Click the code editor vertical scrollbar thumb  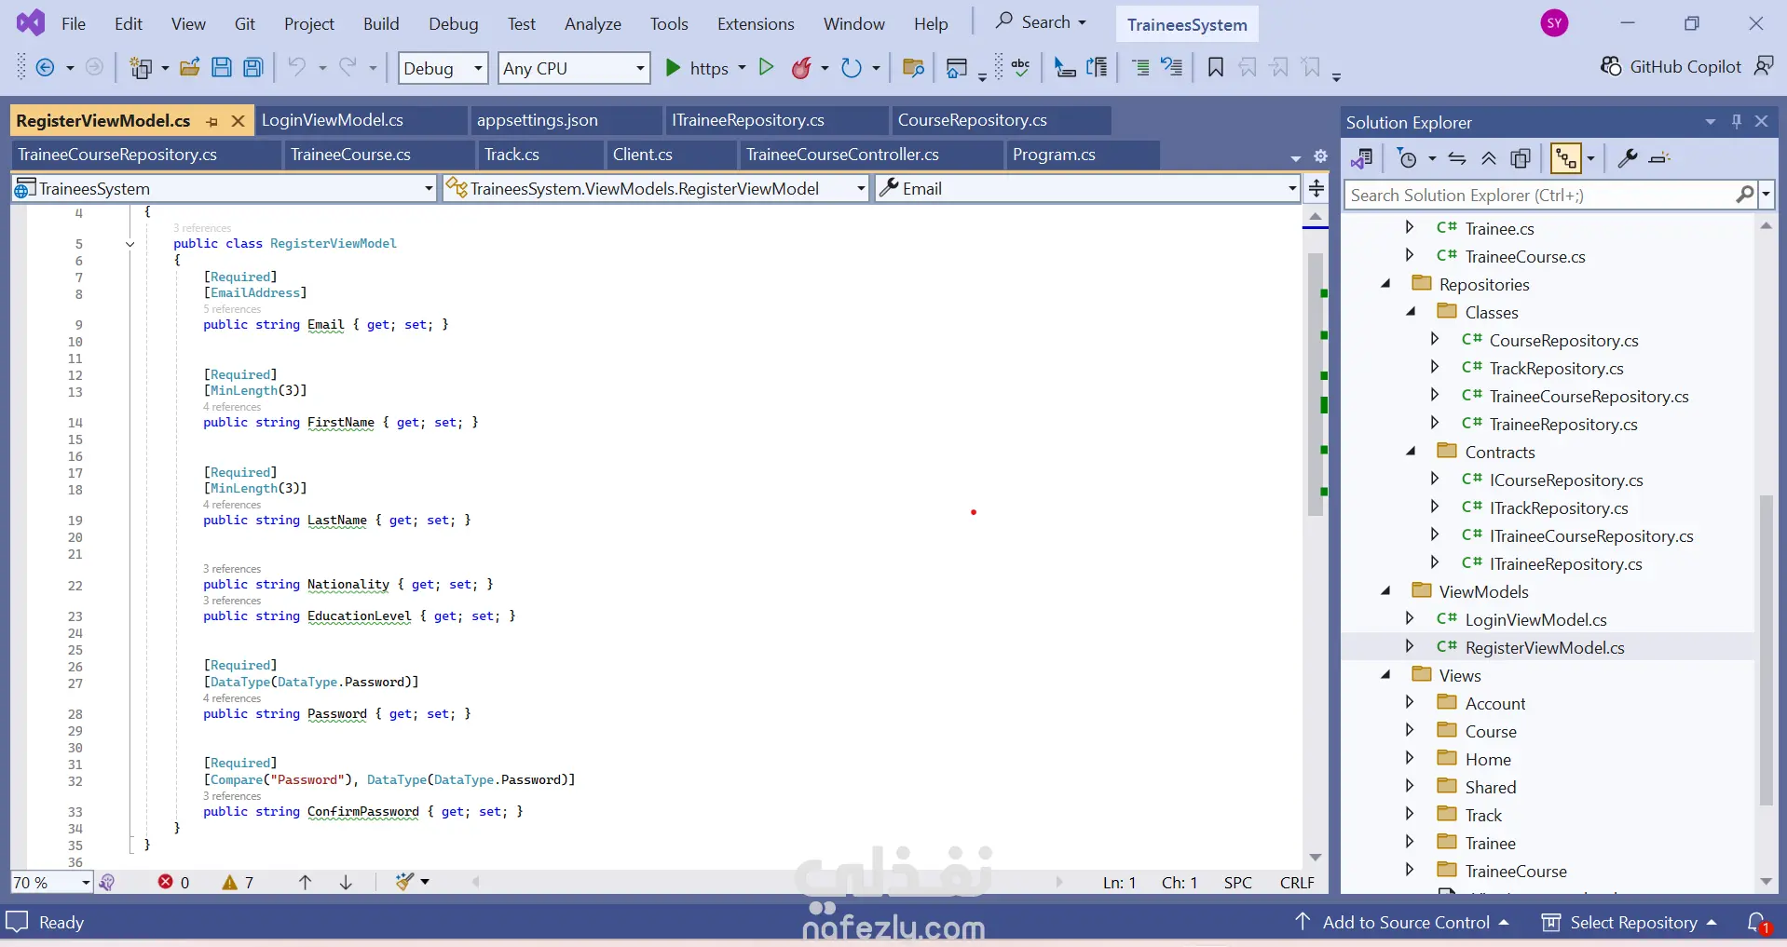1316,384
